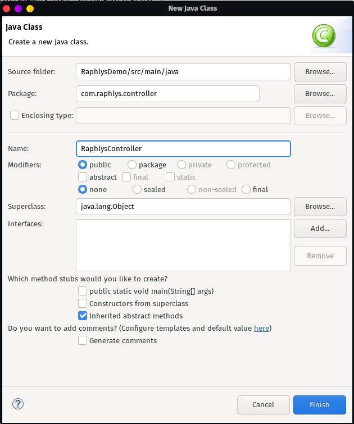This screenshot has width=354, height=424.
Task: Open the 'here' templates configuration link
Action: point(261,328)
